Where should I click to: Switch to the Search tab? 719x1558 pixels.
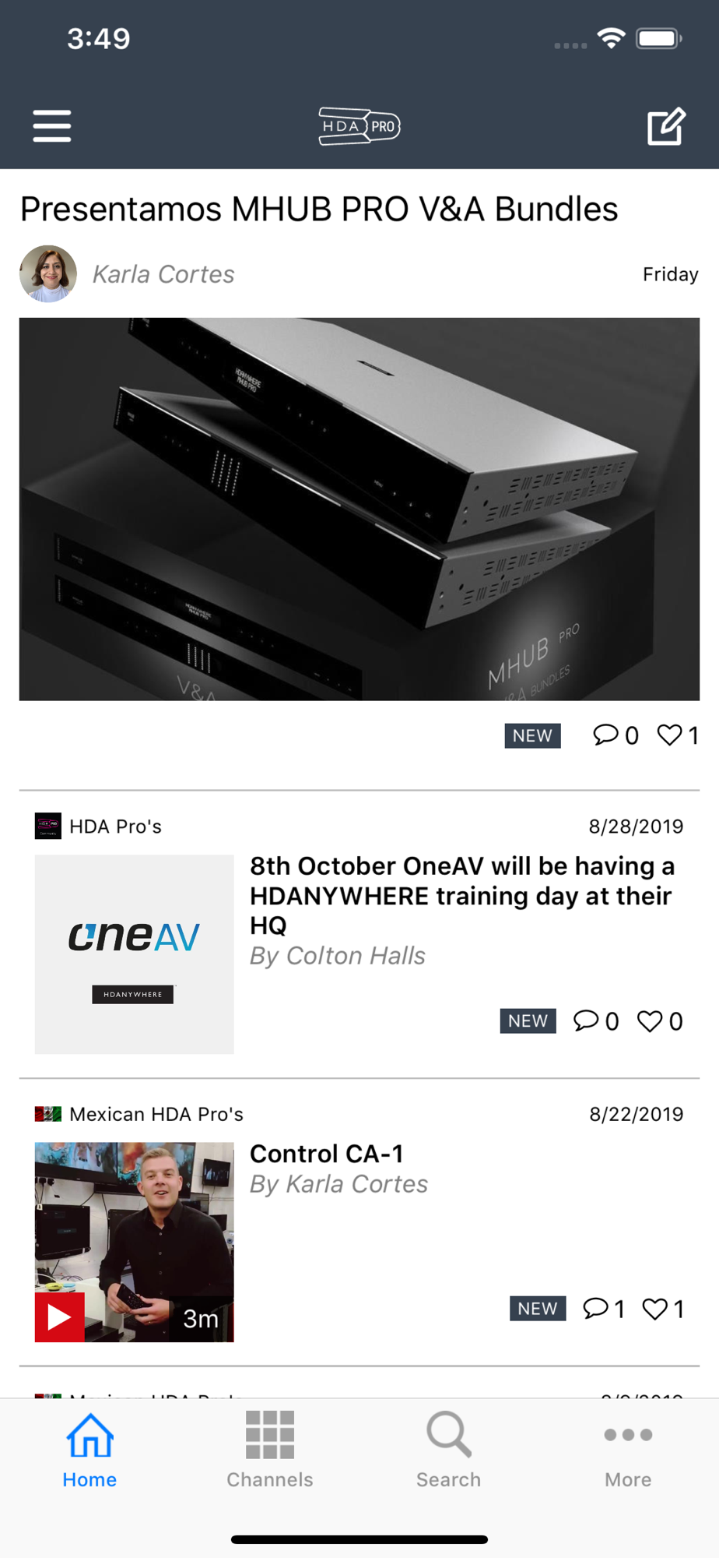pyautogui.click(x=449, y=1449)
